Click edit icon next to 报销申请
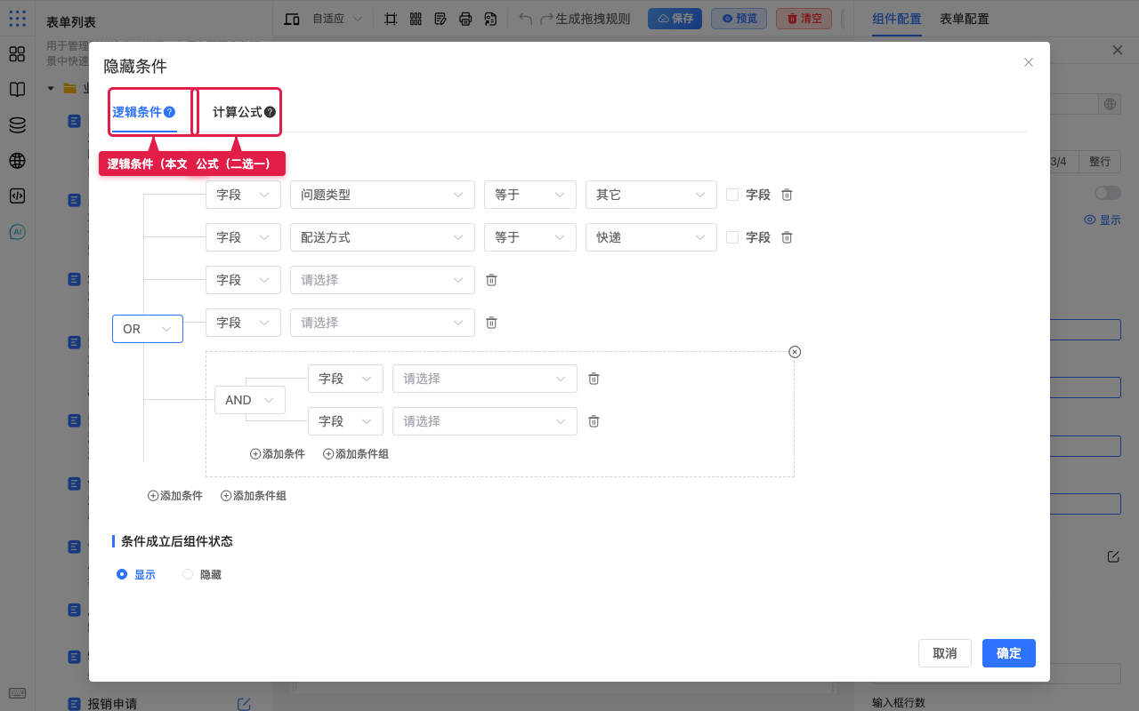The height and width of the screenshot is (711, 1139). (244, 704)
